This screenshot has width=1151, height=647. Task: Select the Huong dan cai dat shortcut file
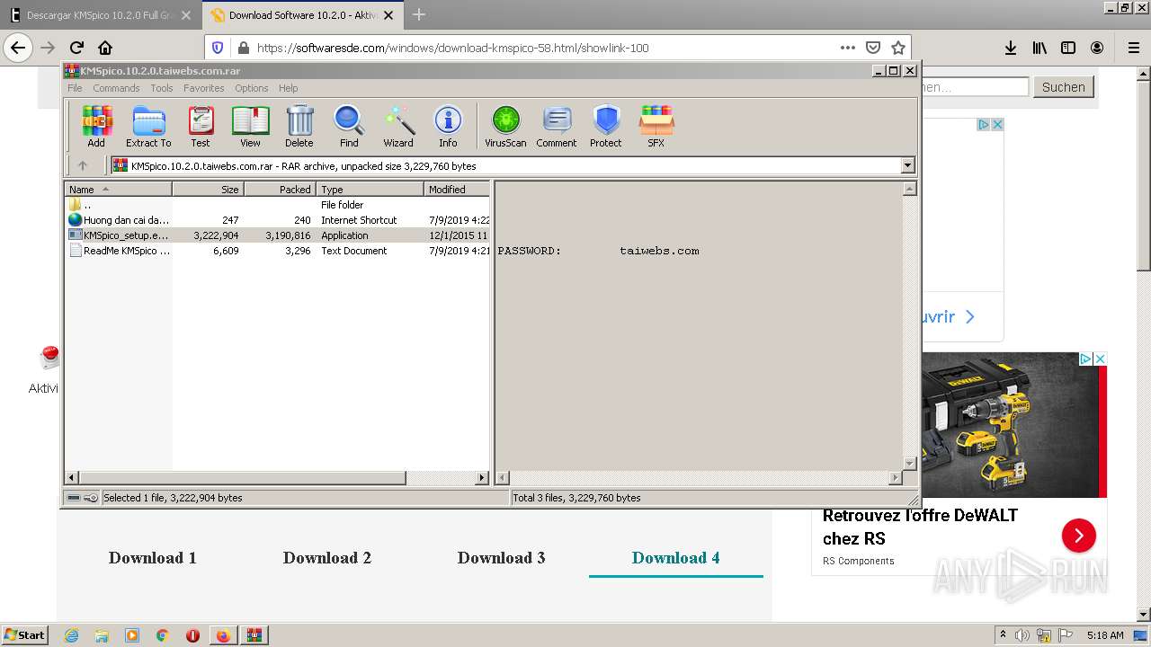(277, 220)
